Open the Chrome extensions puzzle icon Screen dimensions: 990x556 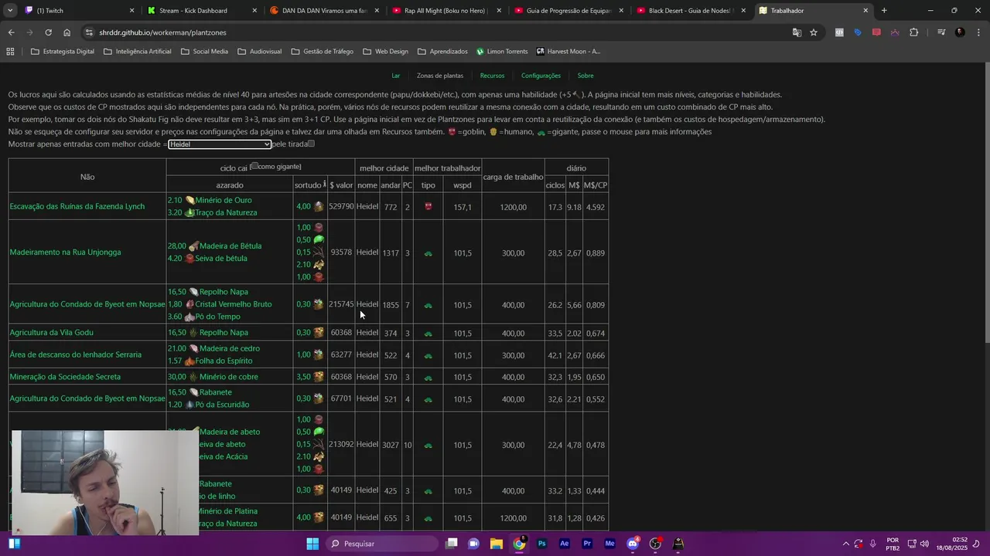coord(913,32)
